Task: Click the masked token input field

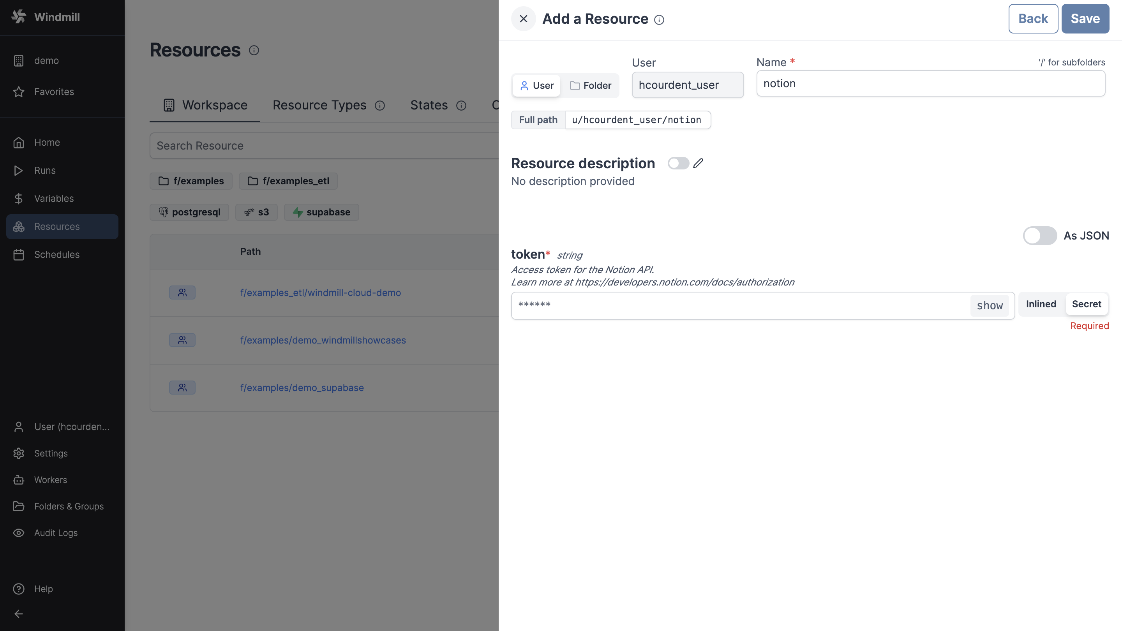Action: pos(741,305)
